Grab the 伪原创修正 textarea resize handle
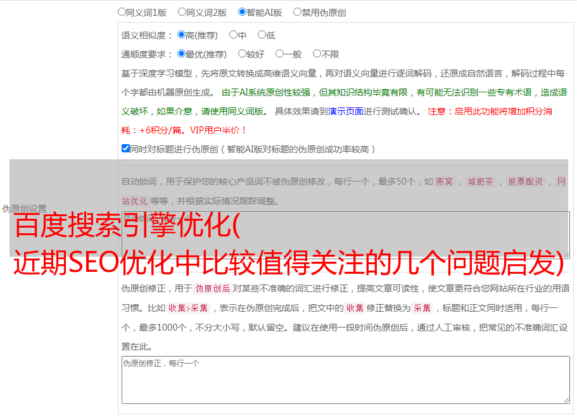Screen dimensions: 577x416 pos(566,400)
